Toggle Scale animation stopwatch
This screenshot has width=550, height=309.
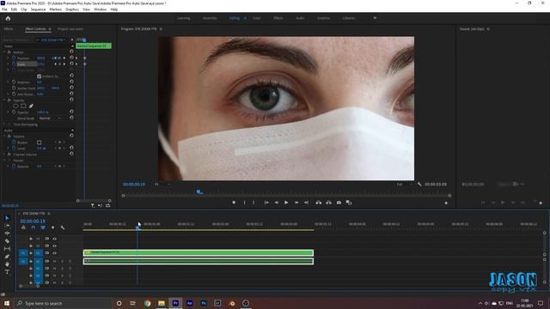click(14, 64)
